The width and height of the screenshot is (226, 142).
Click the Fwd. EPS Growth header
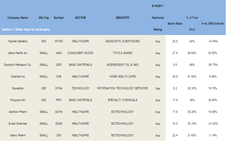click(x=213, y=24)
